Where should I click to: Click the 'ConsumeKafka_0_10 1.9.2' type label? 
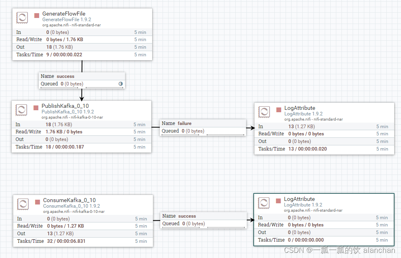(x=71, y=206)
